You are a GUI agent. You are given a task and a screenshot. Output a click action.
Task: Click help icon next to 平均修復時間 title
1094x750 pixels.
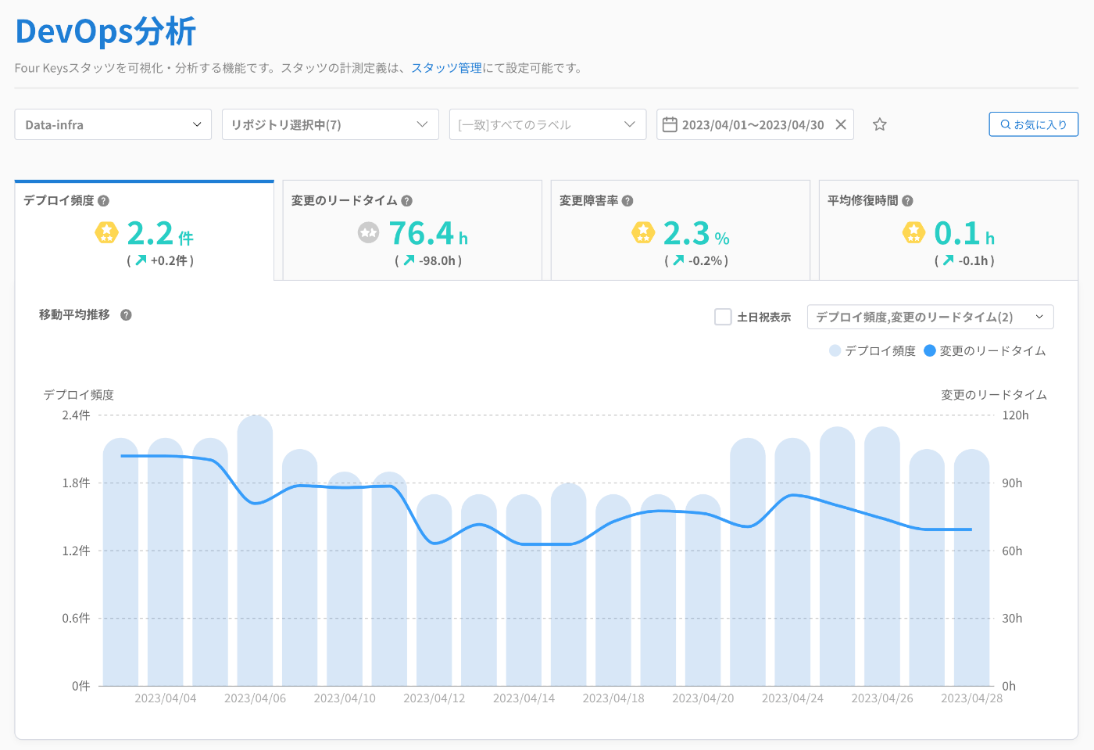(x=907, y=201)
